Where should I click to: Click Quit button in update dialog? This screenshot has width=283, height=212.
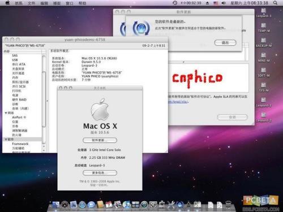(225, 43)
